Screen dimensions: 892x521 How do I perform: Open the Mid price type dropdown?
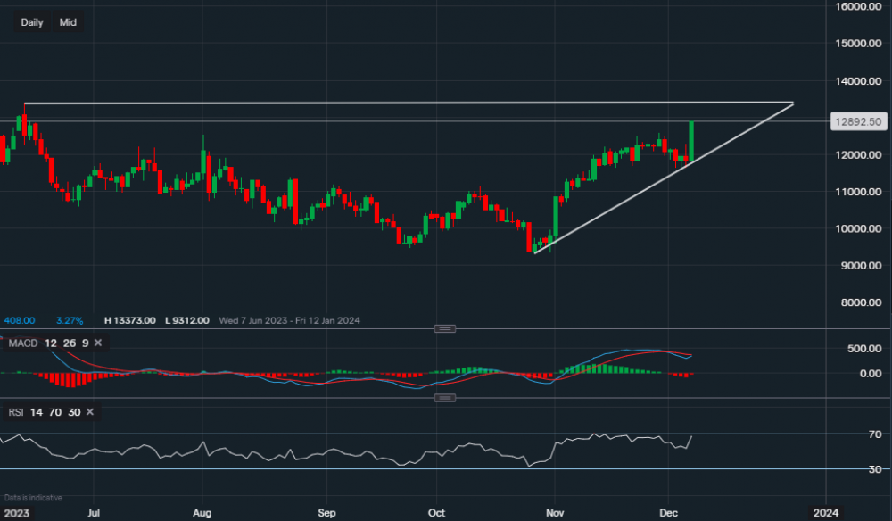point(68,22)
